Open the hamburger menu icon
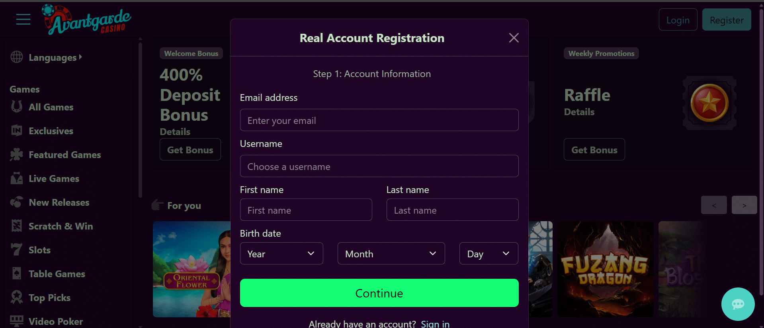Viewport: 764px width, 328px height. [23, 19]
